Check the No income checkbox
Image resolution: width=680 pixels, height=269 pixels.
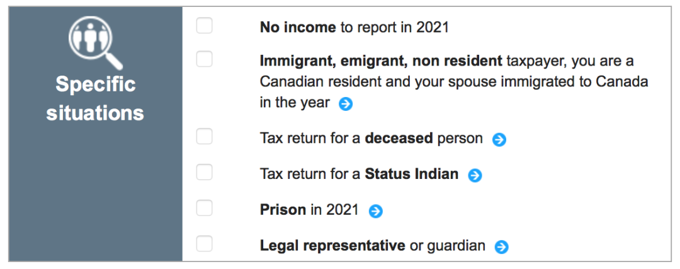[x=204, y=26]
